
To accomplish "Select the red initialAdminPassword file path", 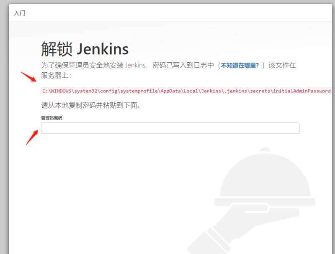I will click(184, 91).
